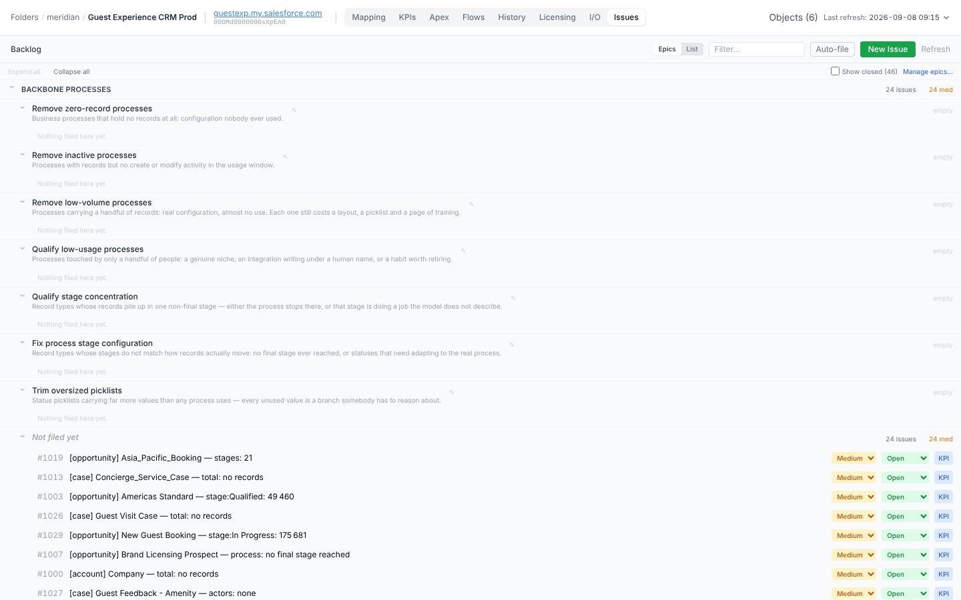This screenshot has width=961, height=600.
Task: Change priority of issue #1029
Action: click(854, 535)
